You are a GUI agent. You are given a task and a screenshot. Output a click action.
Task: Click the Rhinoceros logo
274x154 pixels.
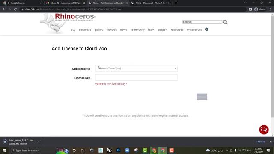tap(68, 23)
